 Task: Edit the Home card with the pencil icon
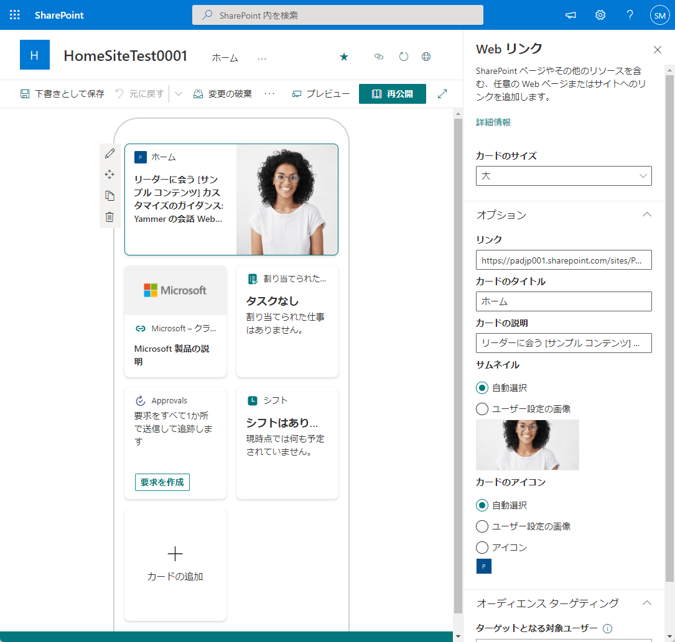click(x=109, y=154)
